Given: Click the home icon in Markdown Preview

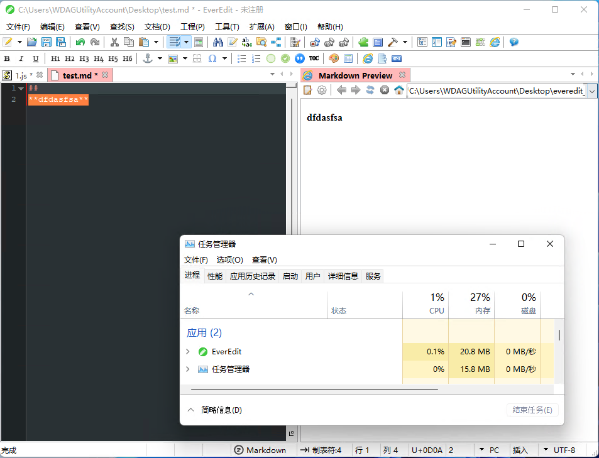Looking at the screenshot, I should (x=399, y=90).
